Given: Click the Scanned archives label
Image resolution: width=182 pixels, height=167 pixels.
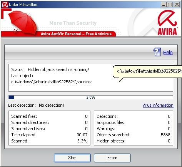Looking at the screenshot, I should (28, 129).
